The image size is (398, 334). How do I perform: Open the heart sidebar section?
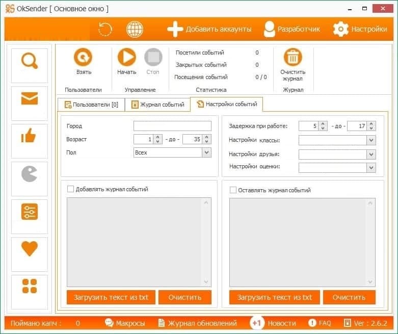coord(30,254)
